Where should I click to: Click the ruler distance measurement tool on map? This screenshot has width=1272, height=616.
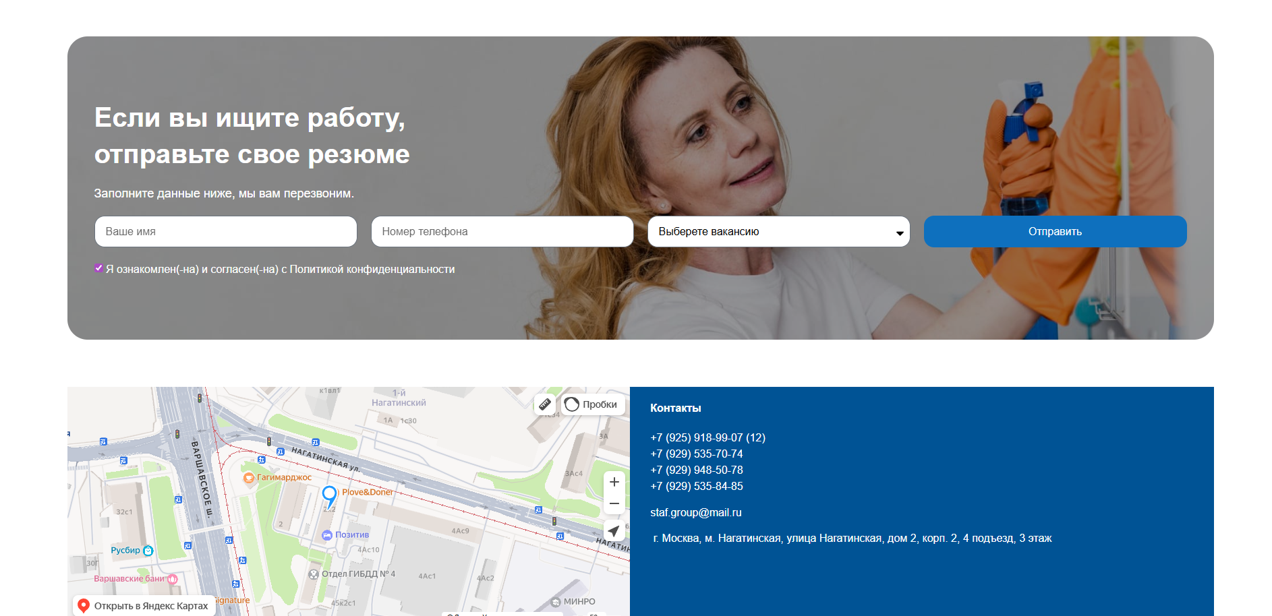[x=544, y=404]
